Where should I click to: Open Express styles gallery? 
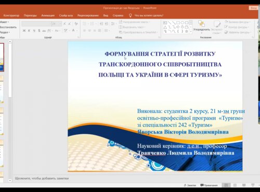pyautogui.click(x=217, y=27)
